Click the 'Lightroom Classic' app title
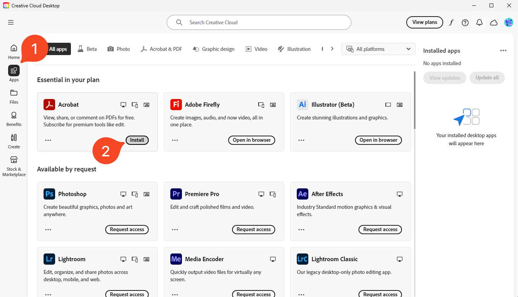Screen dimensions: 518x297 click(335, 259)
